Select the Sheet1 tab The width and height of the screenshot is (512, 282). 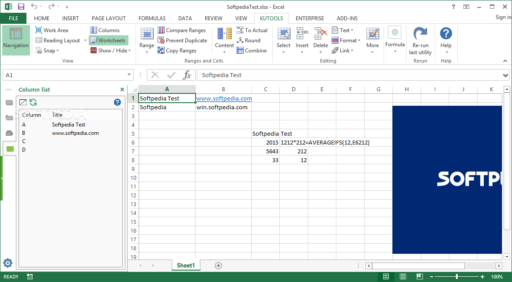pyautogui.click(x=186, y=265)
